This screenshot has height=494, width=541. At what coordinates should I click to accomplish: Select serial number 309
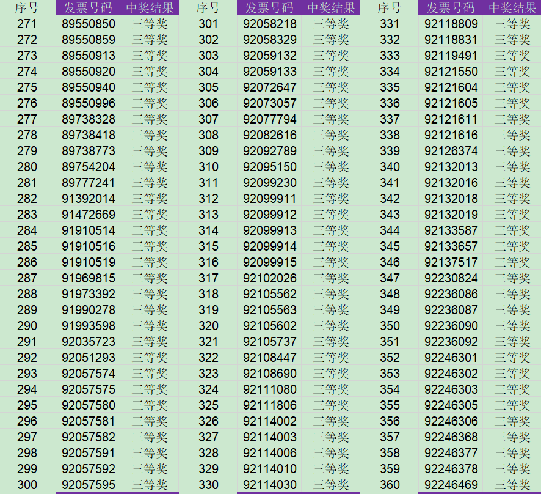[x=208, y=151]
